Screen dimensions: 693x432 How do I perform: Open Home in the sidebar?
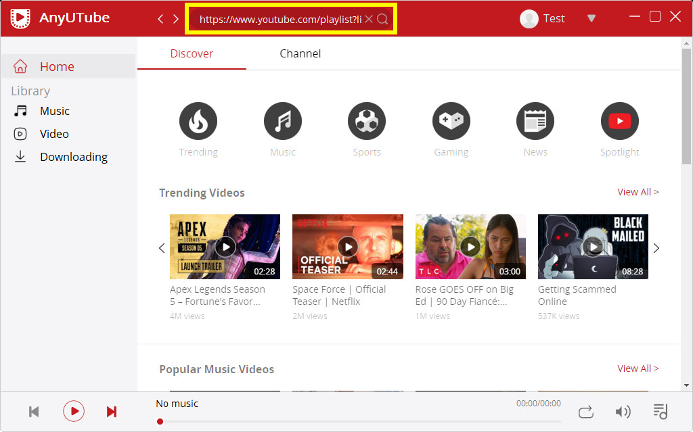[x=68, y=66]
